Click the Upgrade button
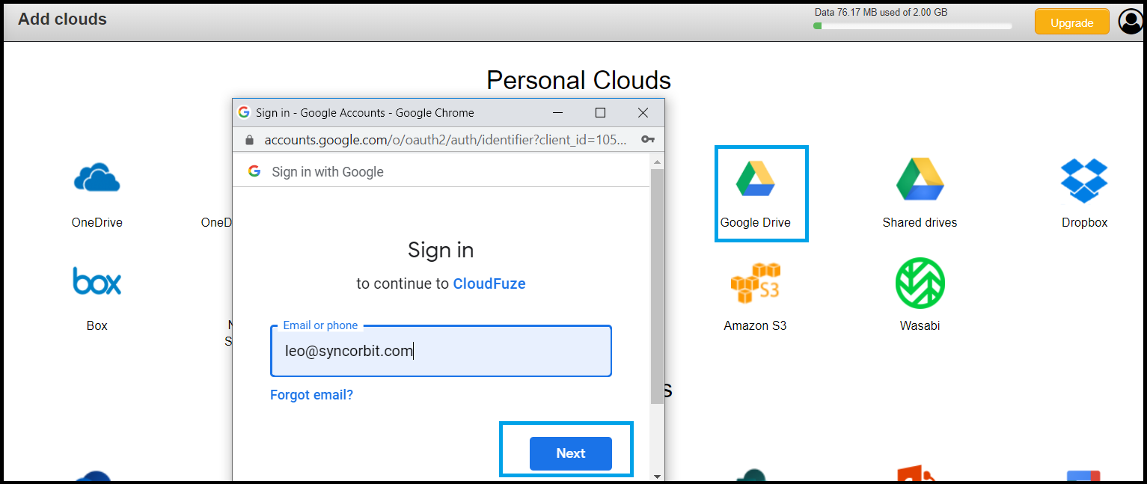1147x484 pixels. tap(1072, 22)
